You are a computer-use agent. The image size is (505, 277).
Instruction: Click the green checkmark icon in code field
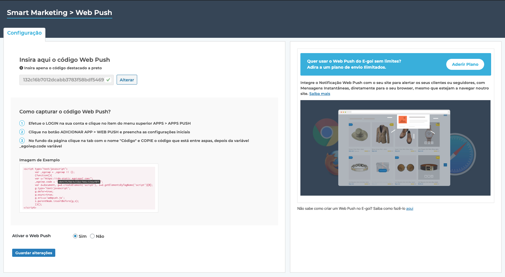(x=108, y=80)
